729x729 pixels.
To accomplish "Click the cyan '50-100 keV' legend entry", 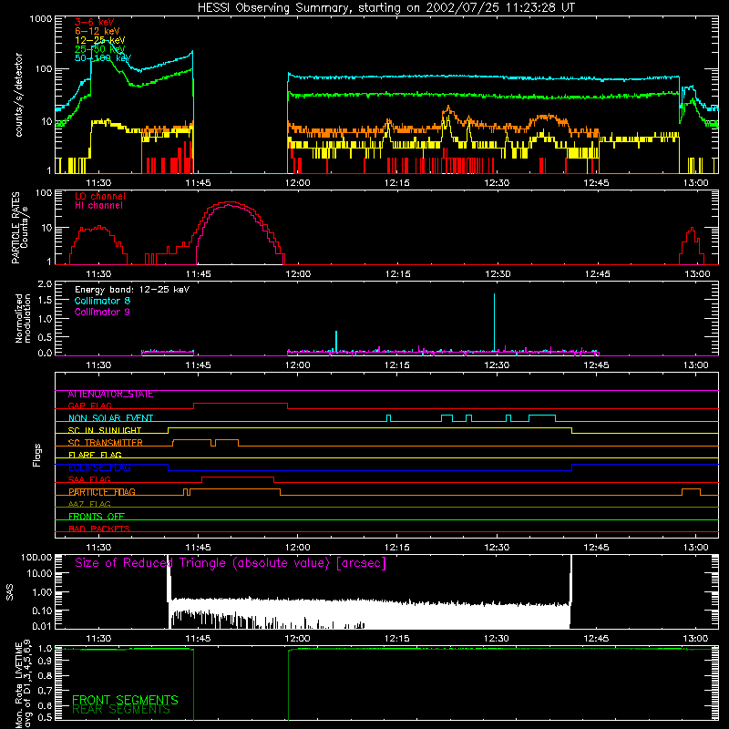I will pos(103,58).
